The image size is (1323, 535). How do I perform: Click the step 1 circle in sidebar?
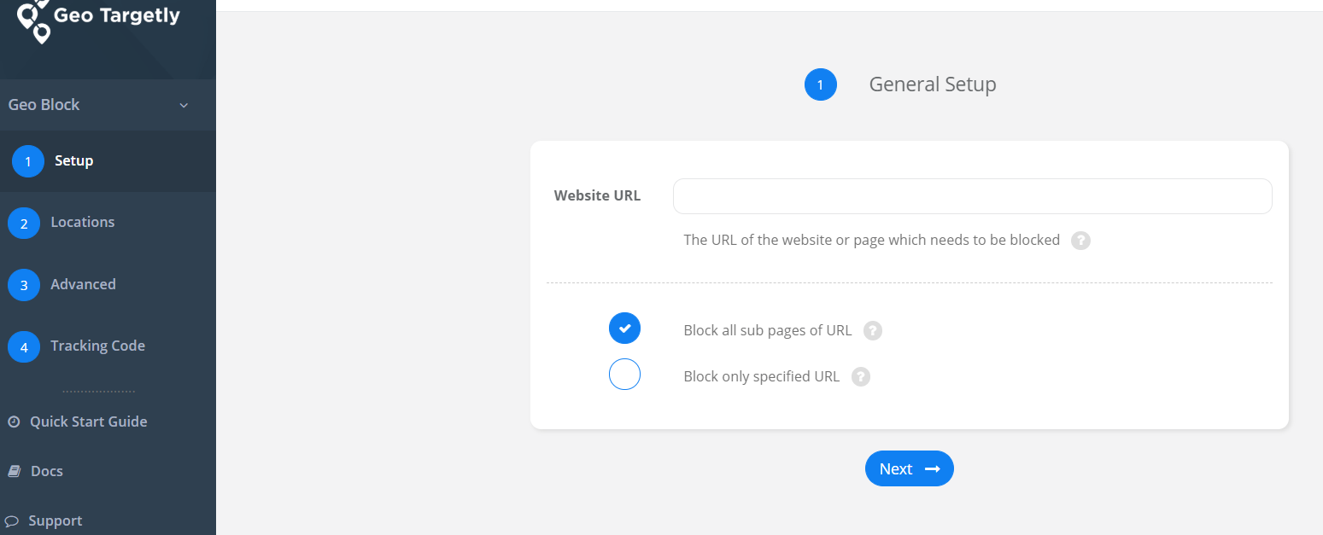28,161
